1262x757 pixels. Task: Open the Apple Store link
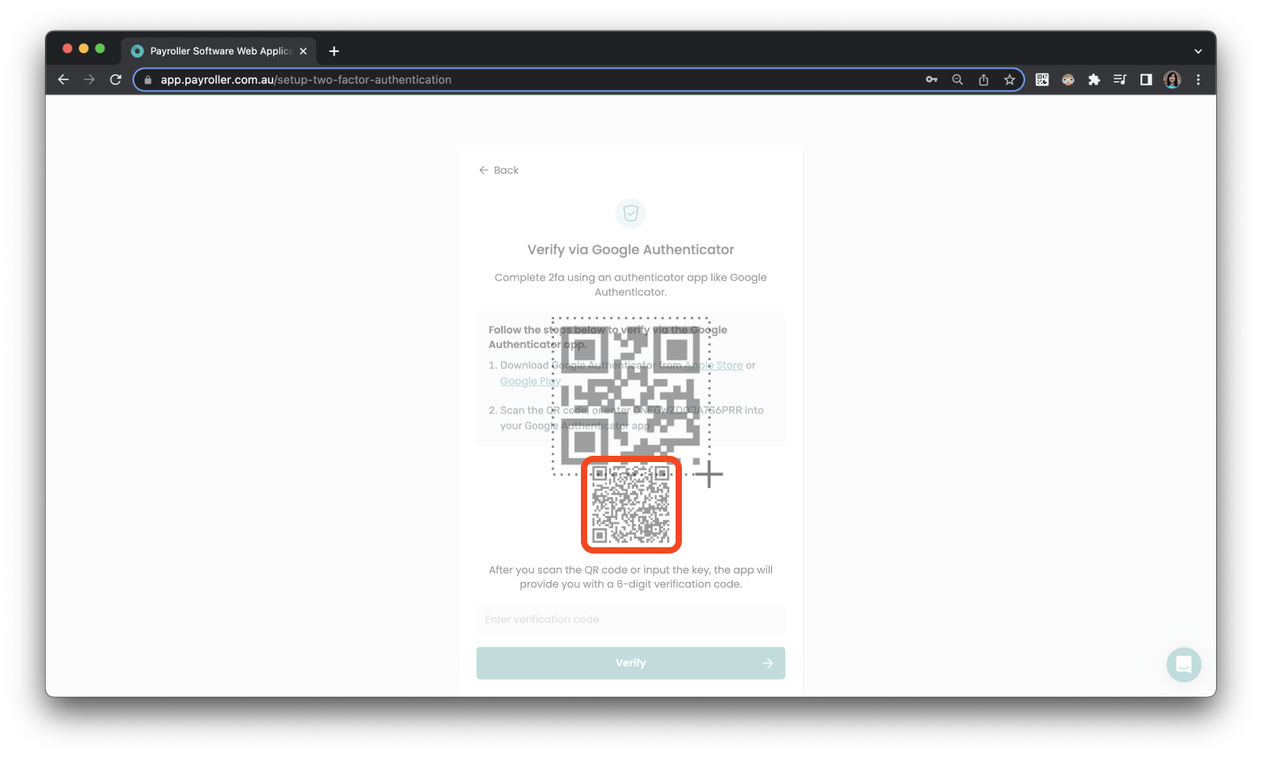coord(714,365)
